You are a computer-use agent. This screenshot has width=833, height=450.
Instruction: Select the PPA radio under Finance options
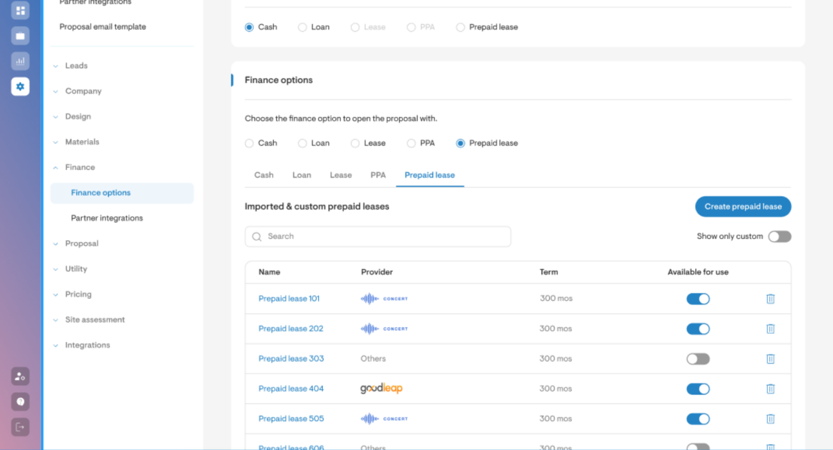(x=411, y=143)
